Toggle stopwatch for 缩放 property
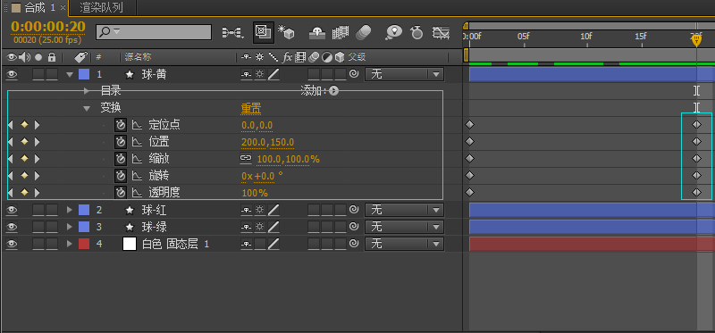Image resolution: width=715 pixels, height=333 pixels. (x=121, y=159)
